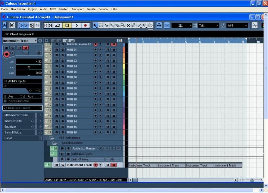Click the red Record transport button
Screen dimensions: 268x193
tap(85, 26)
